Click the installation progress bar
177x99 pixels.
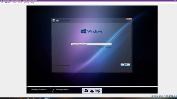pyautogui.click(x=92, y=87)
